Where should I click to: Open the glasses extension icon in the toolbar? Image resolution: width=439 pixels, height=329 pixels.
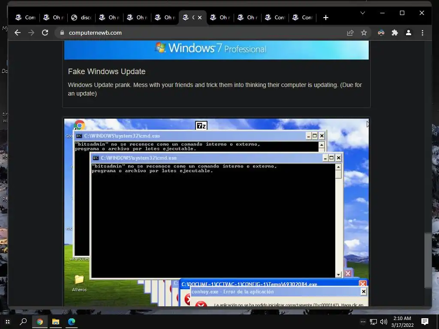click(381, 33)
